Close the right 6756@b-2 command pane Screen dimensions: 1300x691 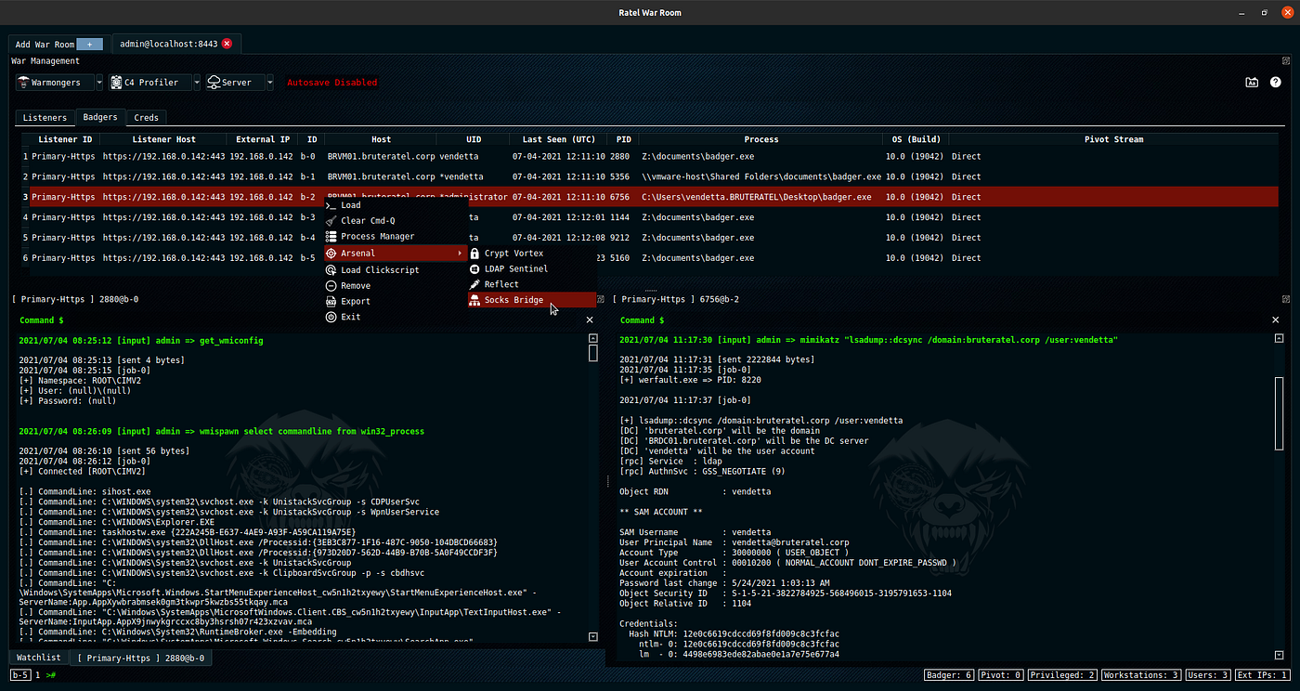(x=1275, y=319)
